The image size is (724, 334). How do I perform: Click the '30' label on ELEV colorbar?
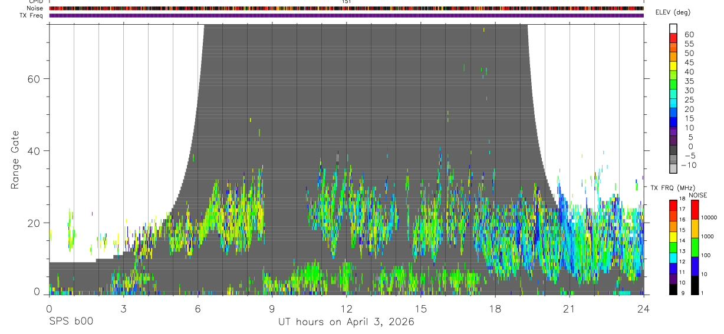coord(689,90)
